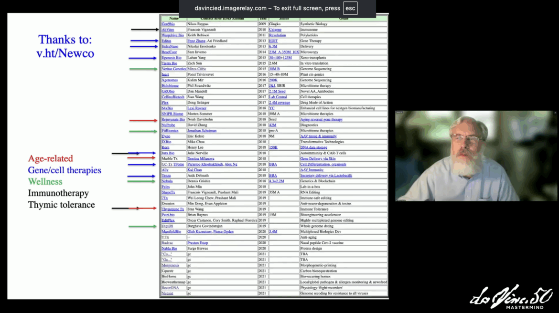
Task: Click the Carbon biosequestration goal cell
Action: coord(344,271)
